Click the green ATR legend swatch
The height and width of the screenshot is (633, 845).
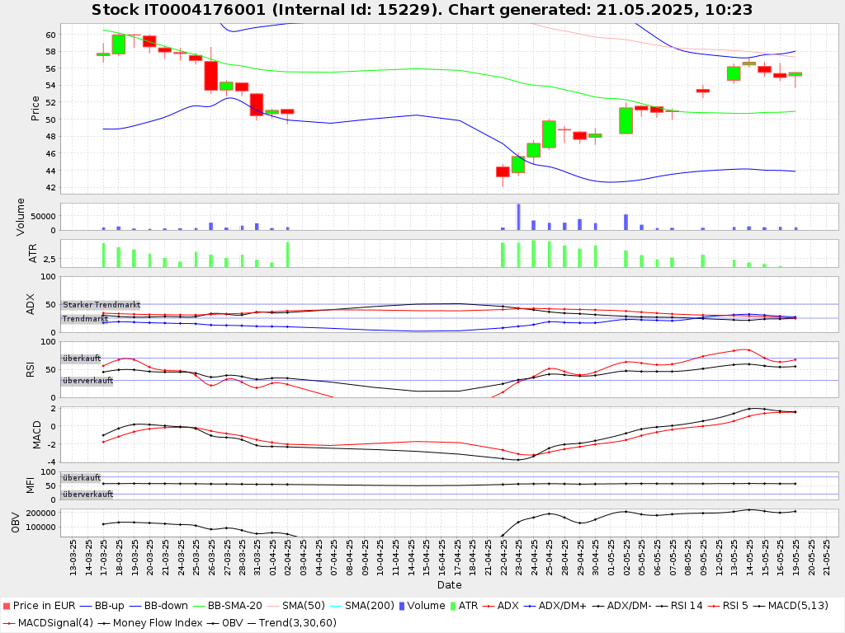point(453,606)
